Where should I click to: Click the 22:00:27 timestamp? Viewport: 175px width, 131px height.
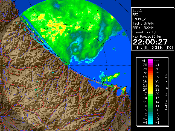150,42
